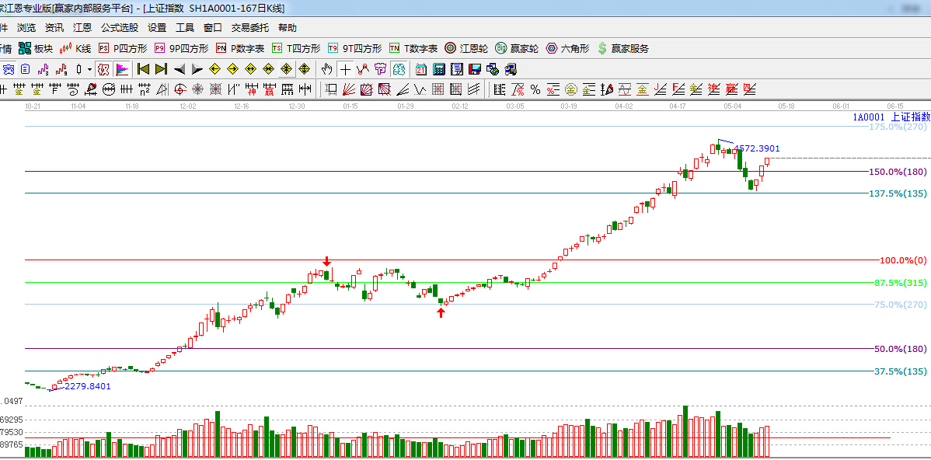The width and height of the screenshot is (931, 460).
Task: Toggle the pink flag indicator button
Action: point(122,69)
